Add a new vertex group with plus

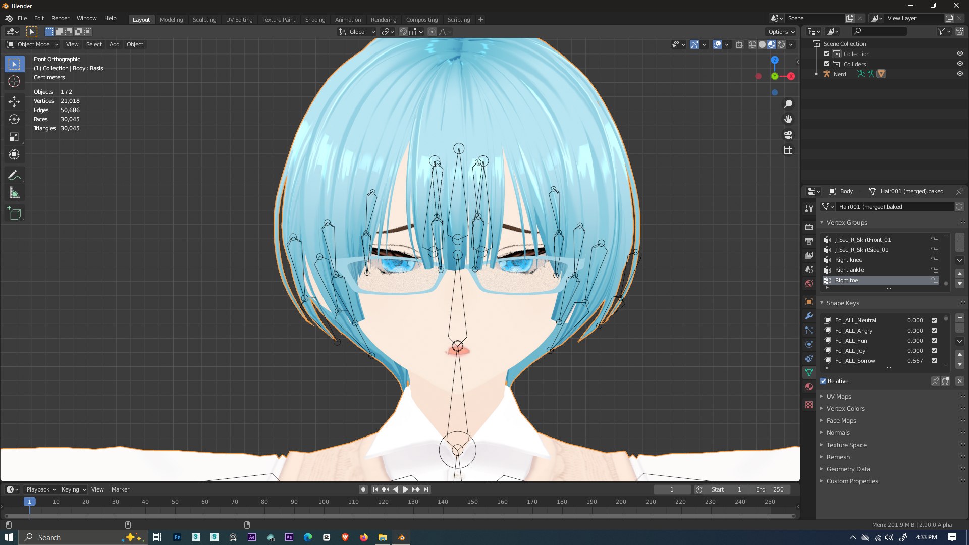point(960,237)
